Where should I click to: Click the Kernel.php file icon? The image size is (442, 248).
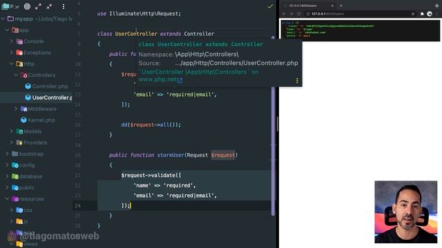tap(23, 120)
